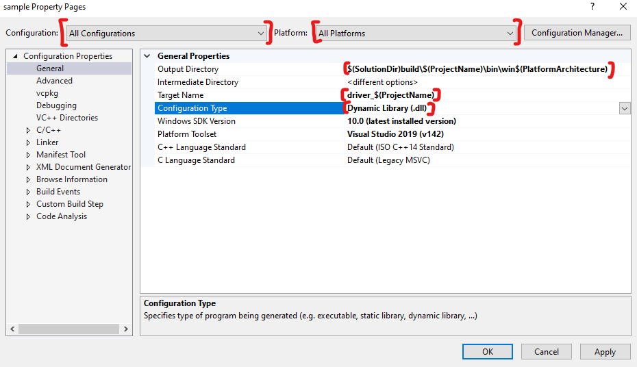Select the Target Name property label
This screenshot has width=637, height=367.
tap(180, 95)
